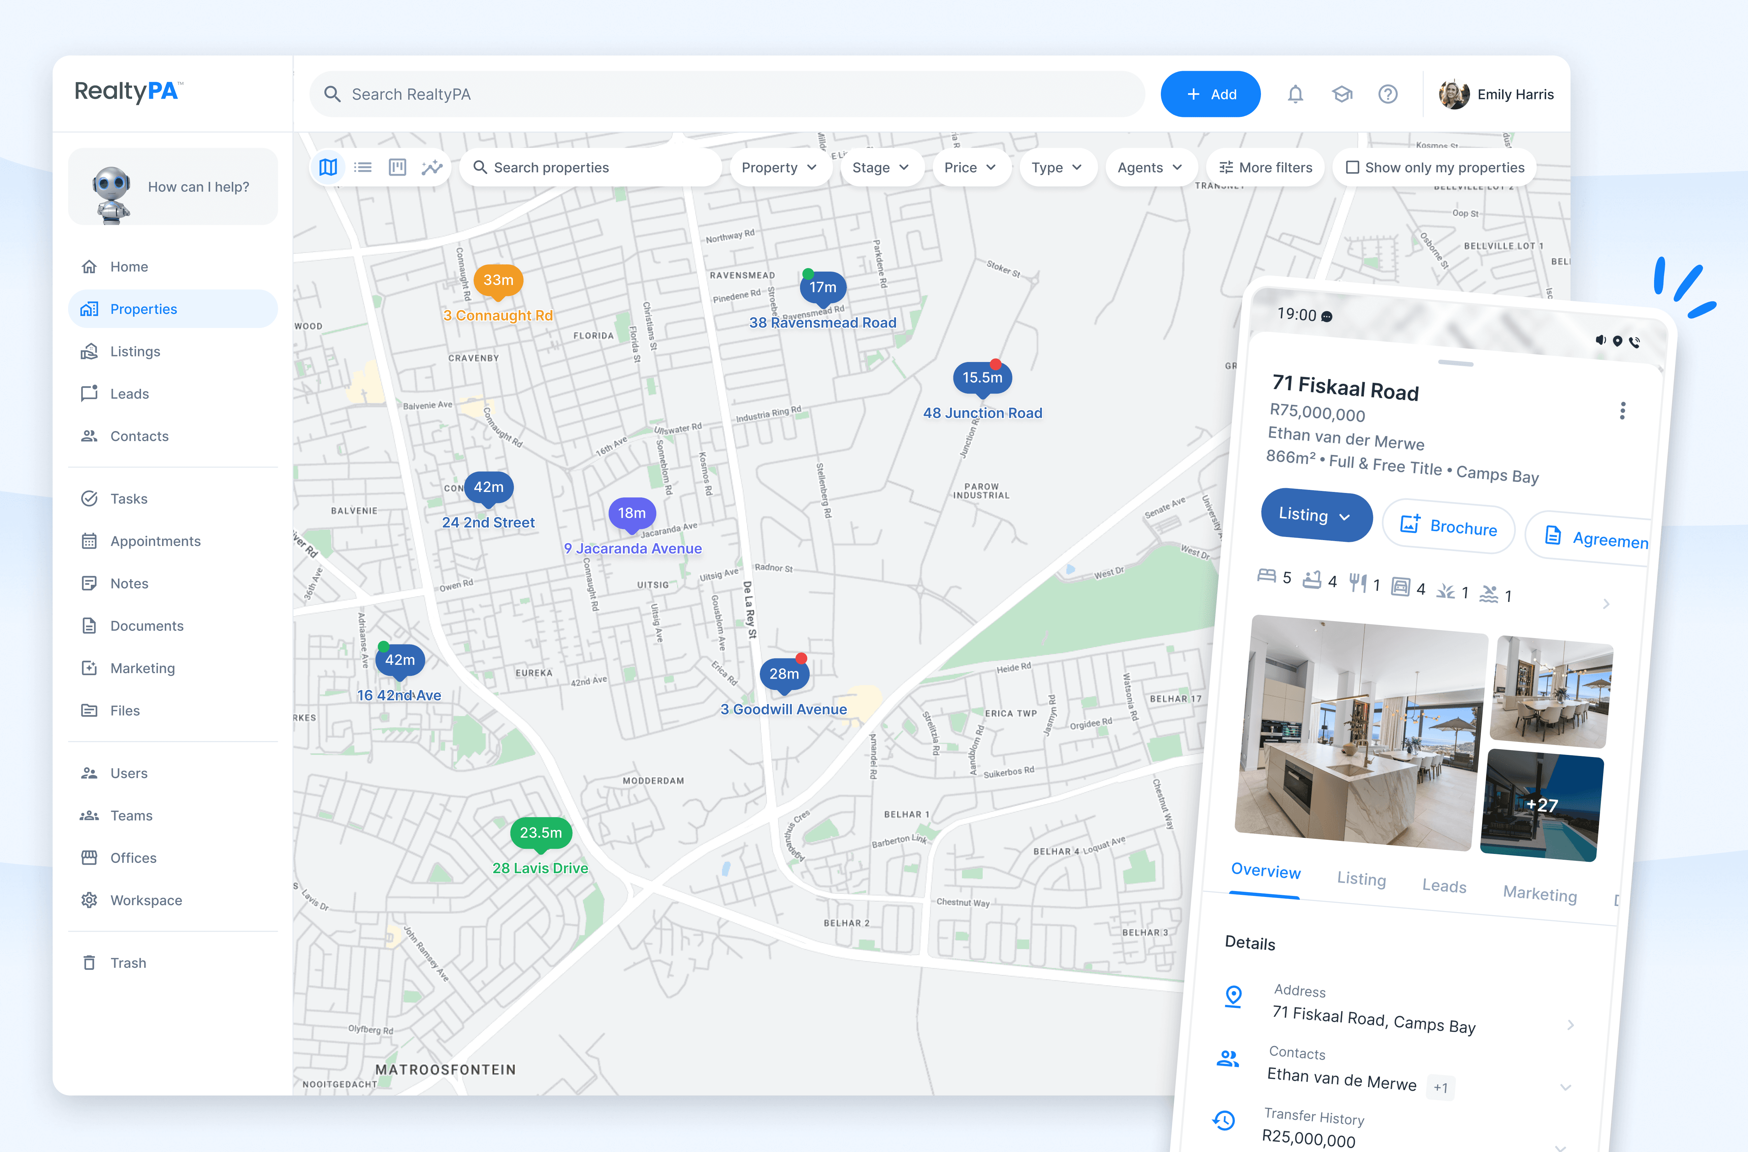Open the training graduation cap icon
Viewport: 1748px width, 1152px height.
1342,94
